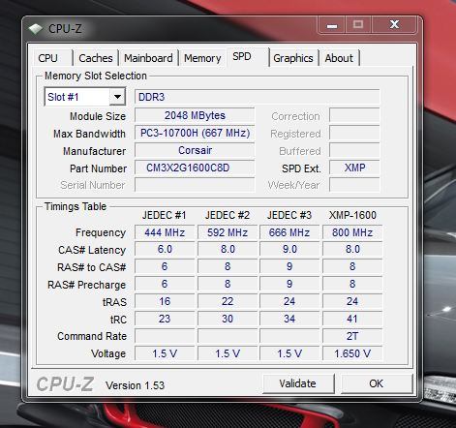The height and width of the screenshot is (428, 456).
Task: Click the JEDEC #3 column header
Action: 289,215
